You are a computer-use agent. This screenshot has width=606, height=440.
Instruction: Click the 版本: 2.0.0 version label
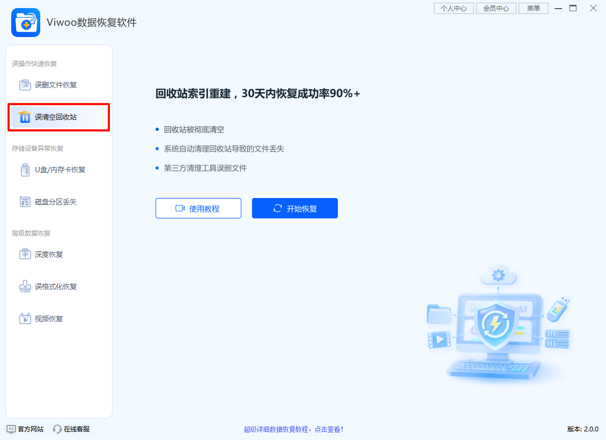582,429
